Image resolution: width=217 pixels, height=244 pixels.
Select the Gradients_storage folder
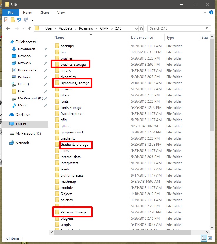(x=74, y=145)
